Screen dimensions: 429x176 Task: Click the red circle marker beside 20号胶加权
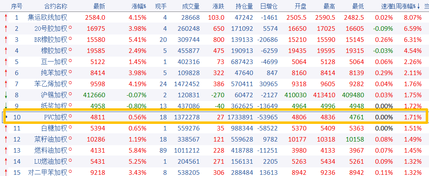pyautogui.click(x=71, y=27)
